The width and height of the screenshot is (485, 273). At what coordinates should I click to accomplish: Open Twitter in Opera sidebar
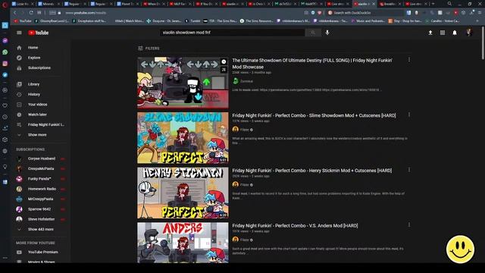point(5,74)
